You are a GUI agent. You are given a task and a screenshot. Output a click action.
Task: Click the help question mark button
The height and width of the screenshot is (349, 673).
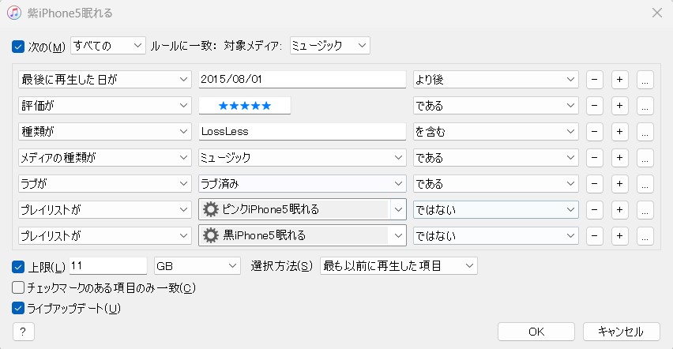[22, 332]
